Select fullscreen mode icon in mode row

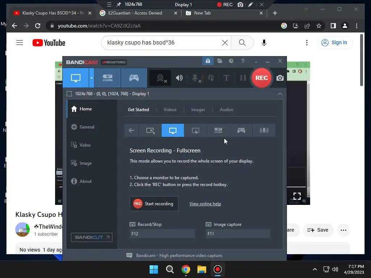point(173,130)
